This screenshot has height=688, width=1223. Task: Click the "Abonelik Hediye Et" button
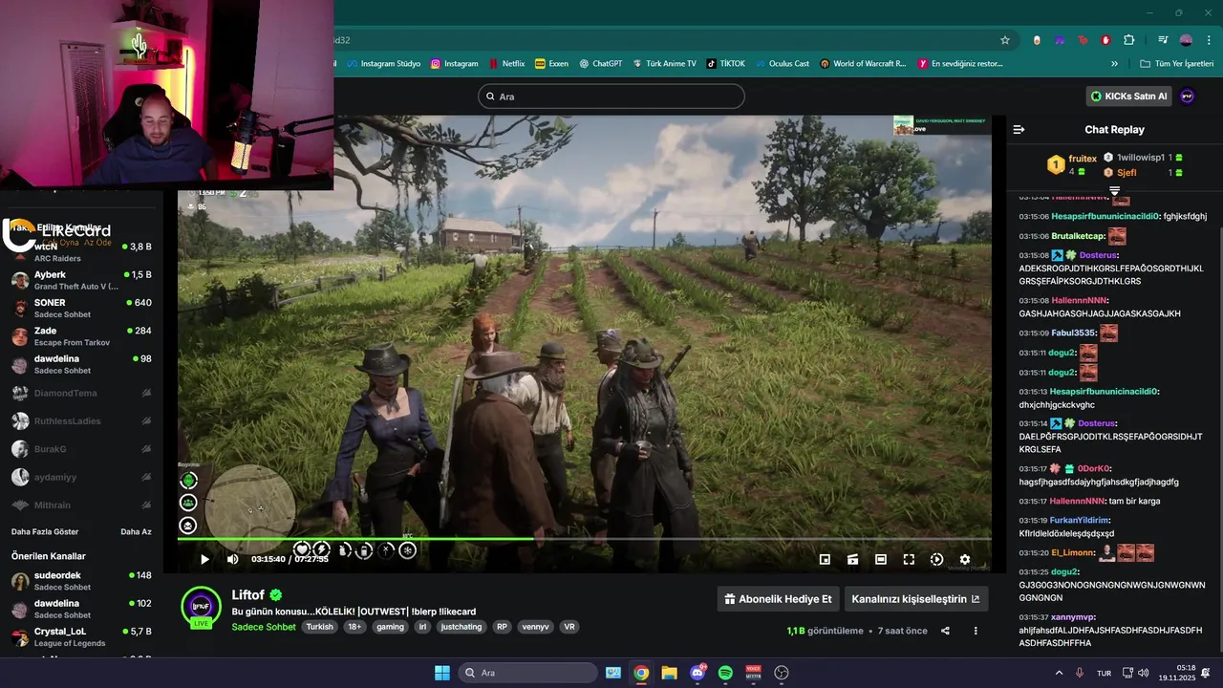[x=778, y=599]
